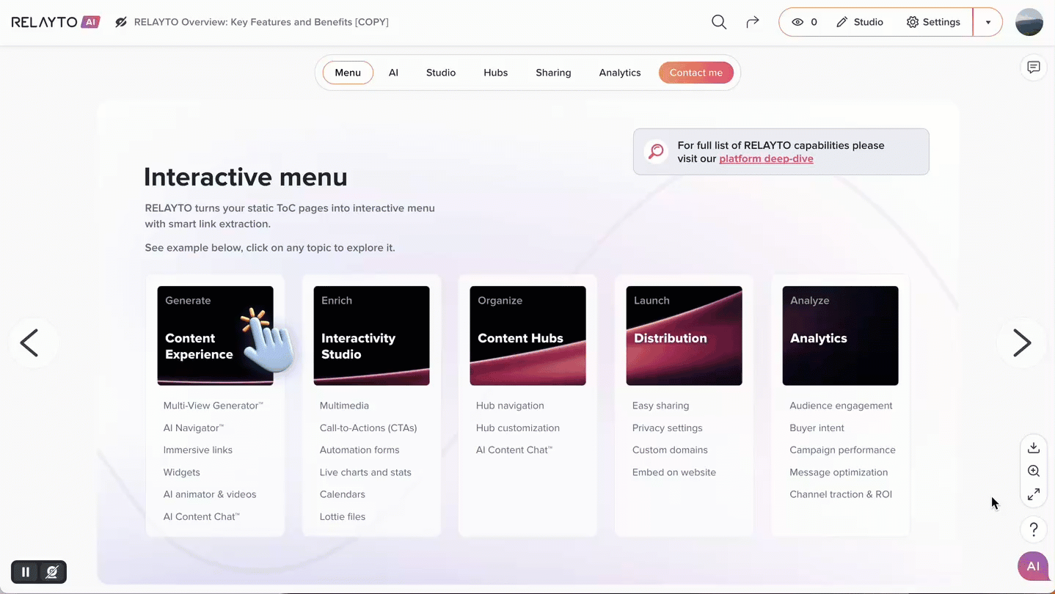Switch to the Analytics tab

(619, 73)
